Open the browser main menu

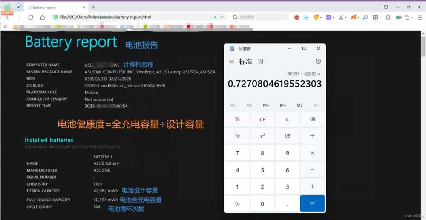(x=421, y=17)
